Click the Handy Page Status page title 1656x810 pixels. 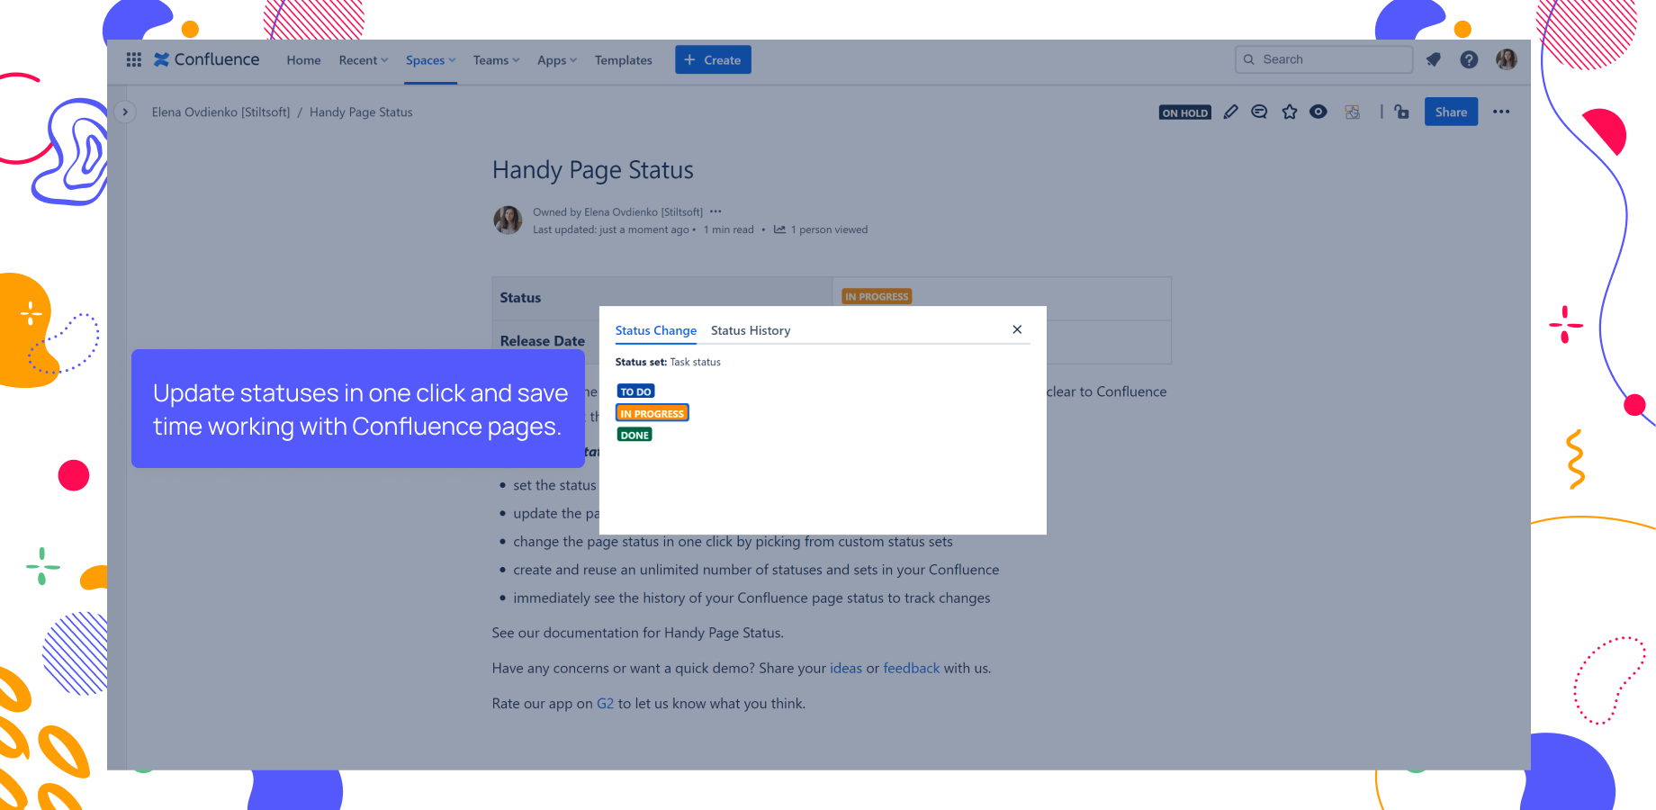coord(593,170)
